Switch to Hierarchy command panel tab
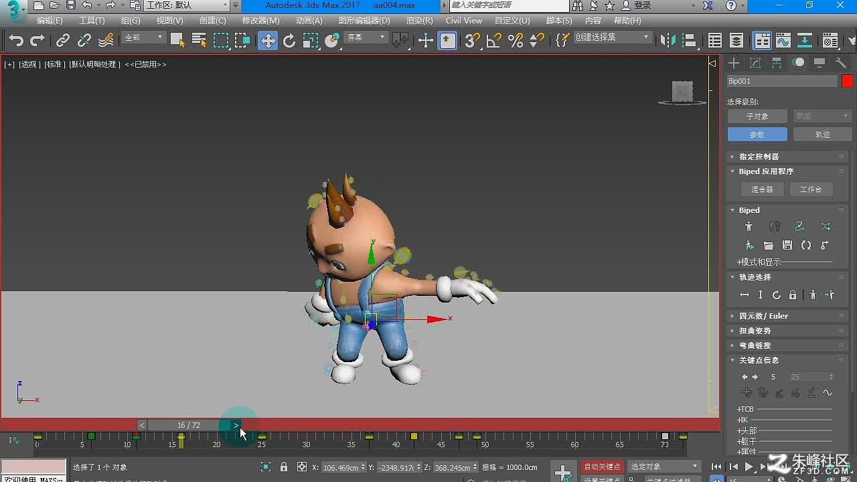The width and height of the screenshot is (857, 482). [x=777, y=63]
